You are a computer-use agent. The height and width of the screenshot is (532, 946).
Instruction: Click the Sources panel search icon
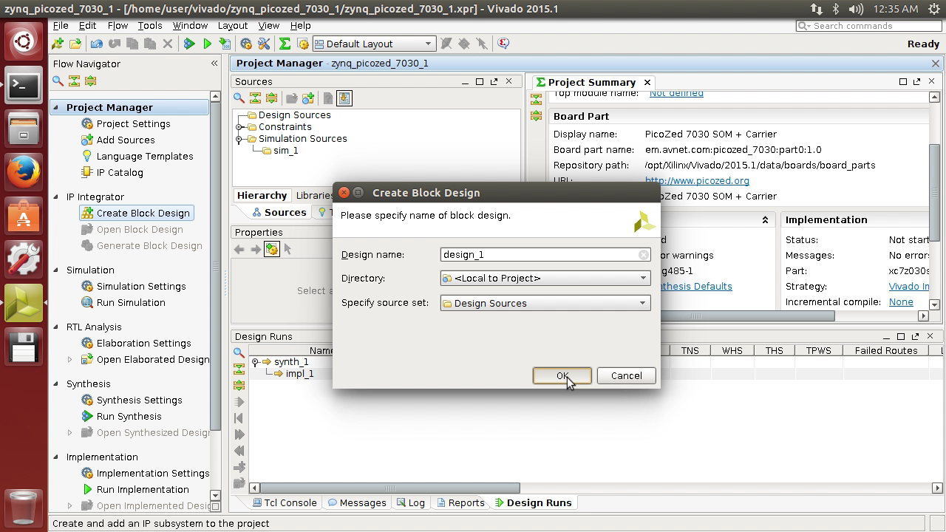(239, 98)
